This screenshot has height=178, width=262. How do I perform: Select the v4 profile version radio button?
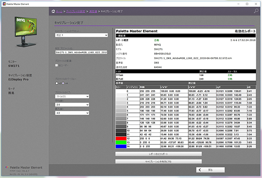pos(63,82)
